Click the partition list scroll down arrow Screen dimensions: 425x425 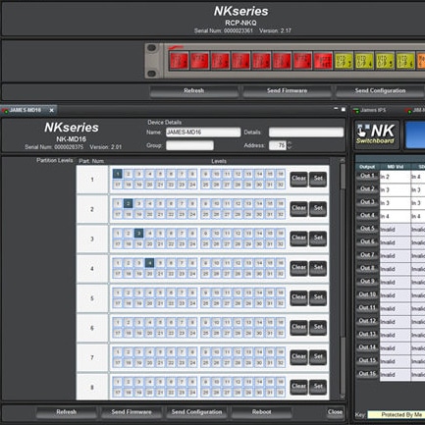click(x=343, y=398)
